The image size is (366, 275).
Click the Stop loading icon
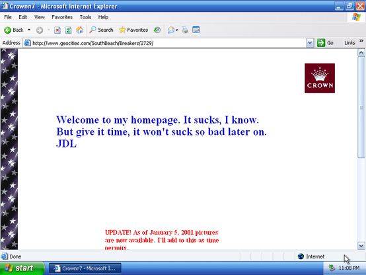[57, 30]
